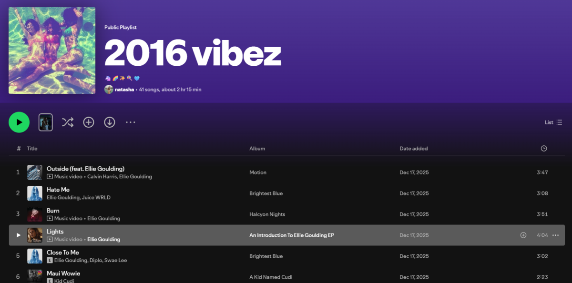Open Ellie Goulding artist link in Lights row
Screen dimensions: 572x283
tap(104, 240)
